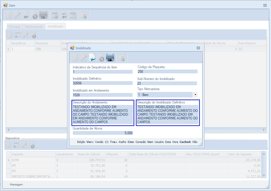Close the Imobilizado dialog
The image size is (271, 191).
point(198,48)
